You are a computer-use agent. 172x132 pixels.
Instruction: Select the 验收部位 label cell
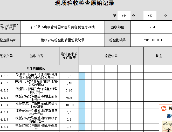118,27
